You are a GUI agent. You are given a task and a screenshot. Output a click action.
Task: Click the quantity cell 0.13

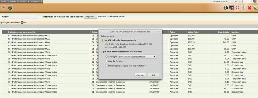(x=227, y=82)
